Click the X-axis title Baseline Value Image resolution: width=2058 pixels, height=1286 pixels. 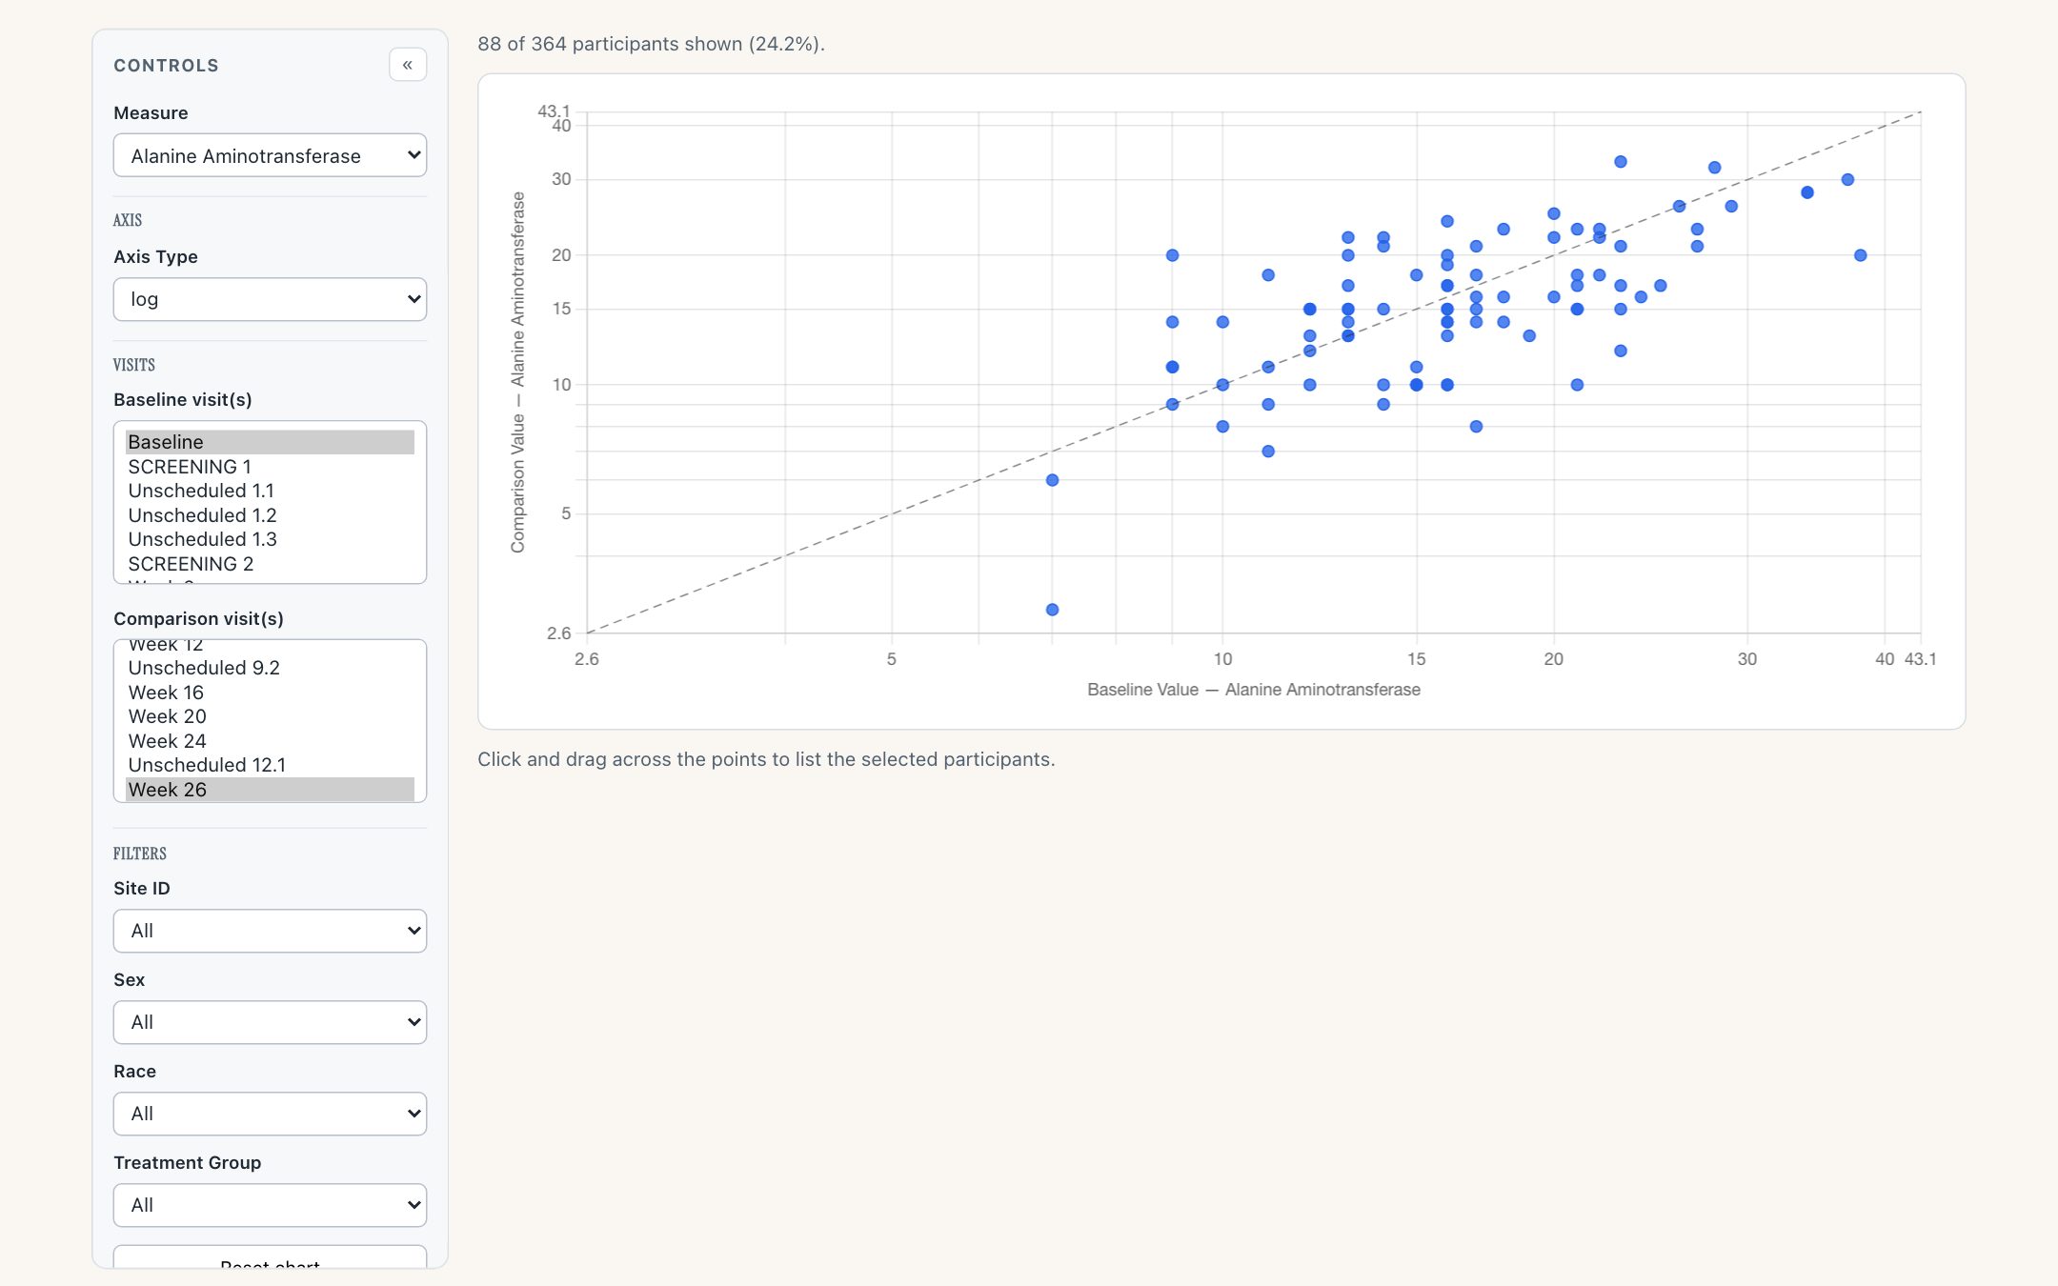(1253, 690)
